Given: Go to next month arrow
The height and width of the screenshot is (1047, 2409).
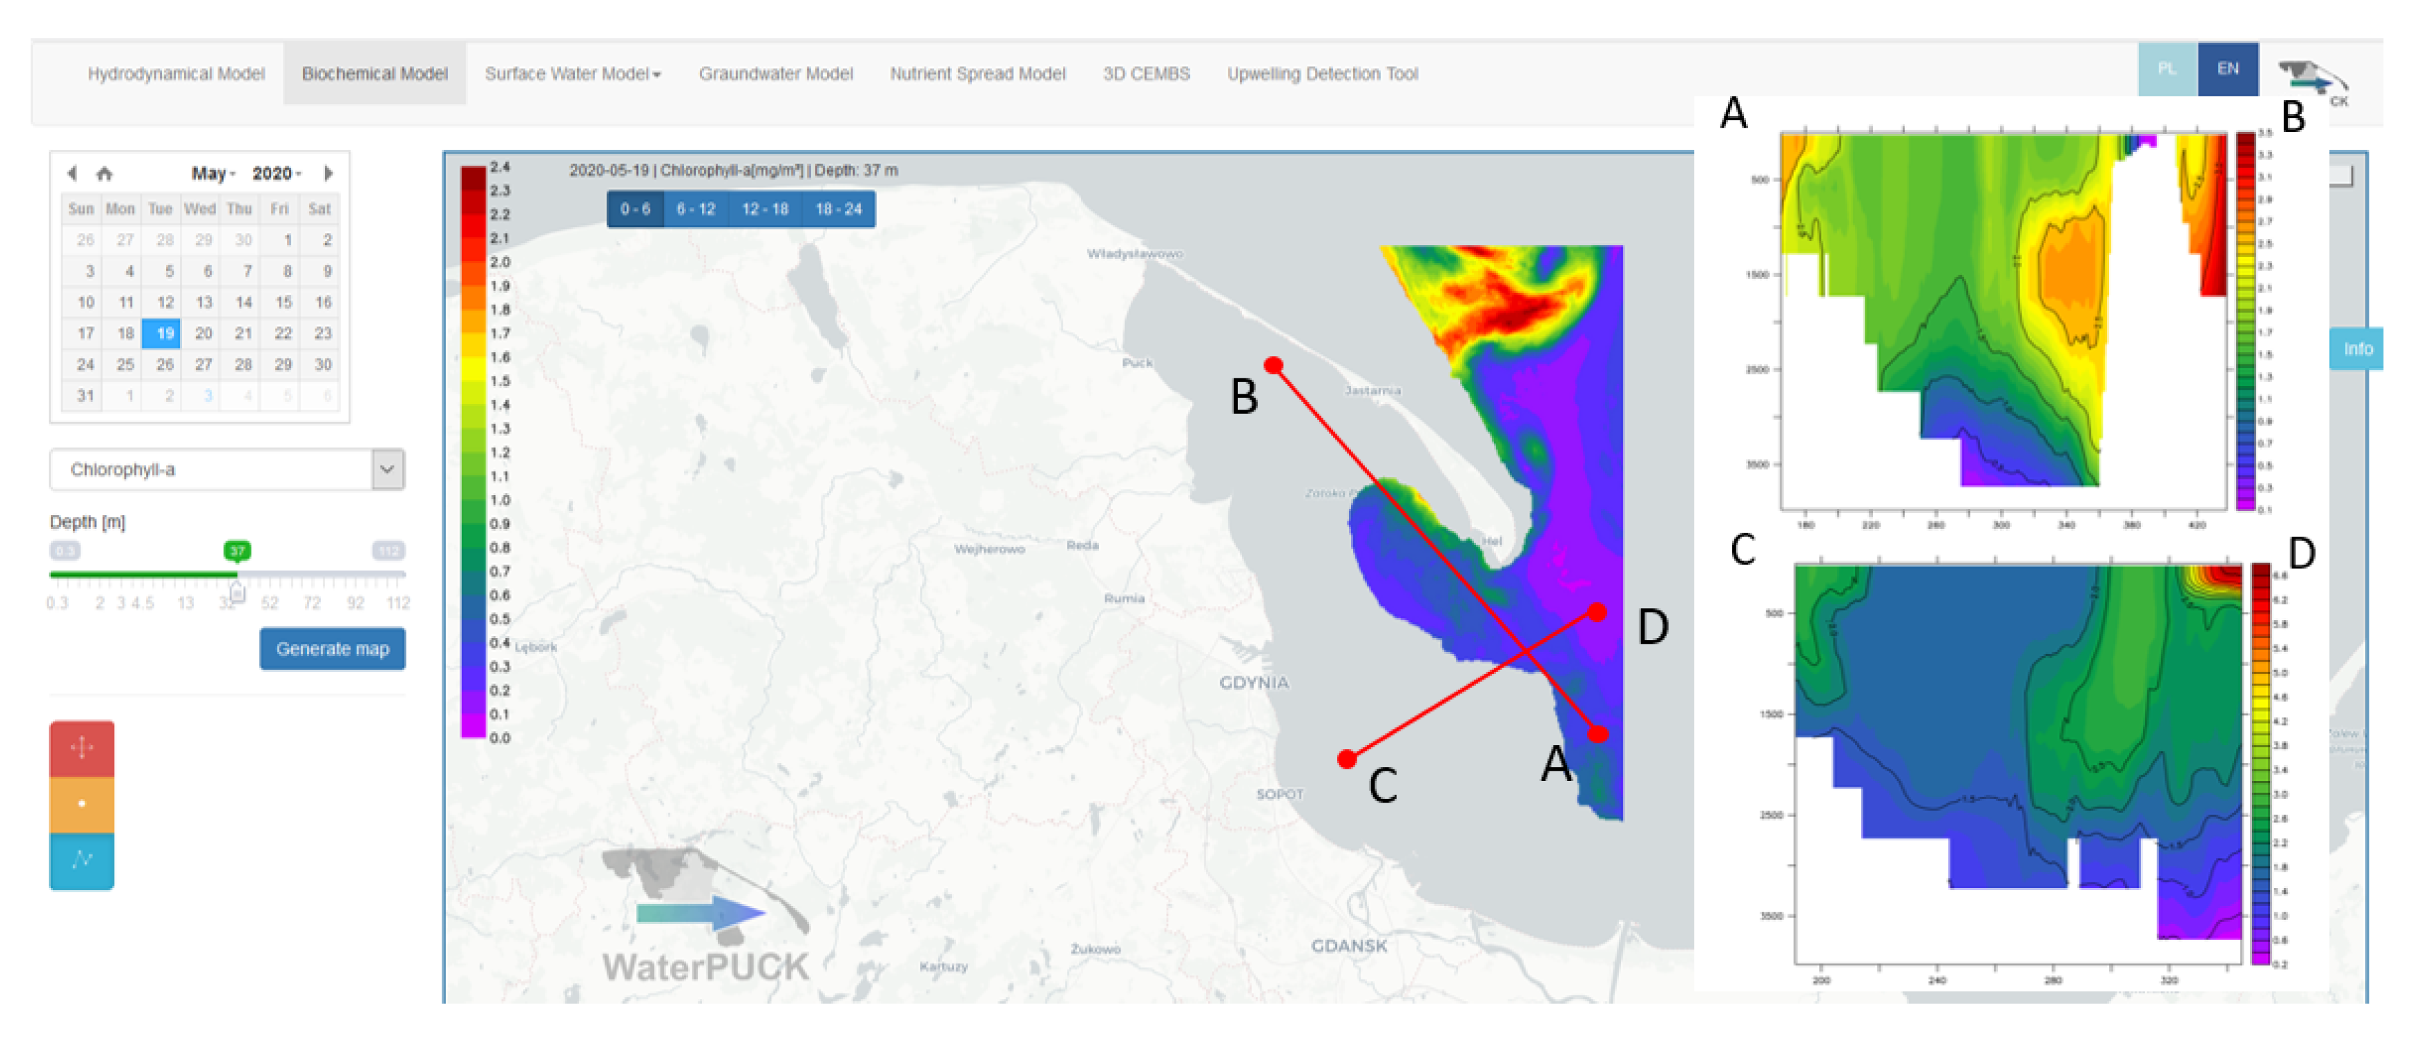Looking at the screenshot, I should [x=328, y=174].
